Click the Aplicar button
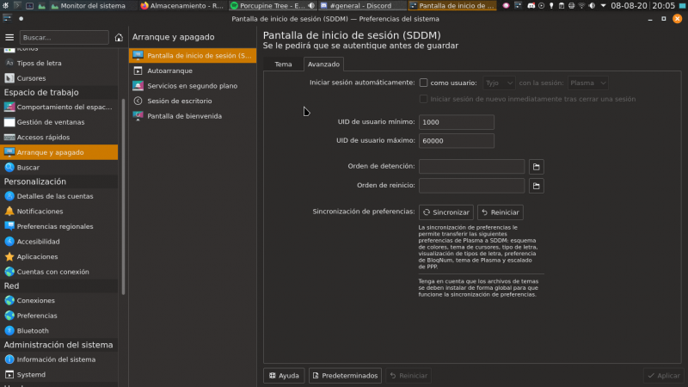Image resolution: width=688 pixels, height=387 pixels. [664, 376]
